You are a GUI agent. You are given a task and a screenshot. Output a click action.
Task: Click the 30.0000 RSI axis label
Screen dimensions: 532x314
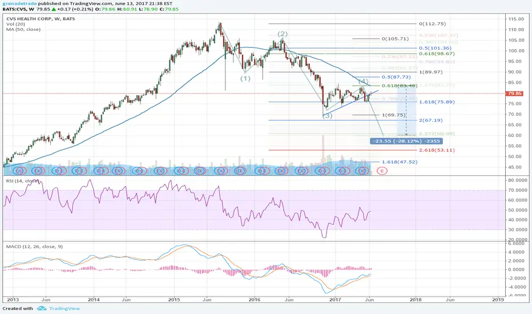click(x=518, y=230)
